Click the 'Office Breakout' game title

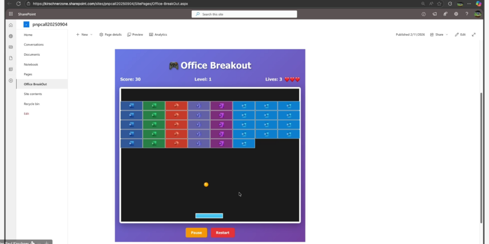pos(216,65)
